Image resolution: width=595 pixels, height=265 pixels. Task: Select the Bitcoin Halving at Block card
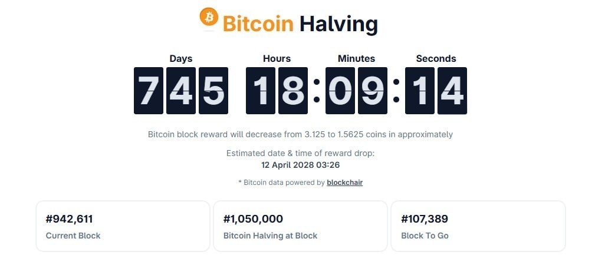coord(300,226)
